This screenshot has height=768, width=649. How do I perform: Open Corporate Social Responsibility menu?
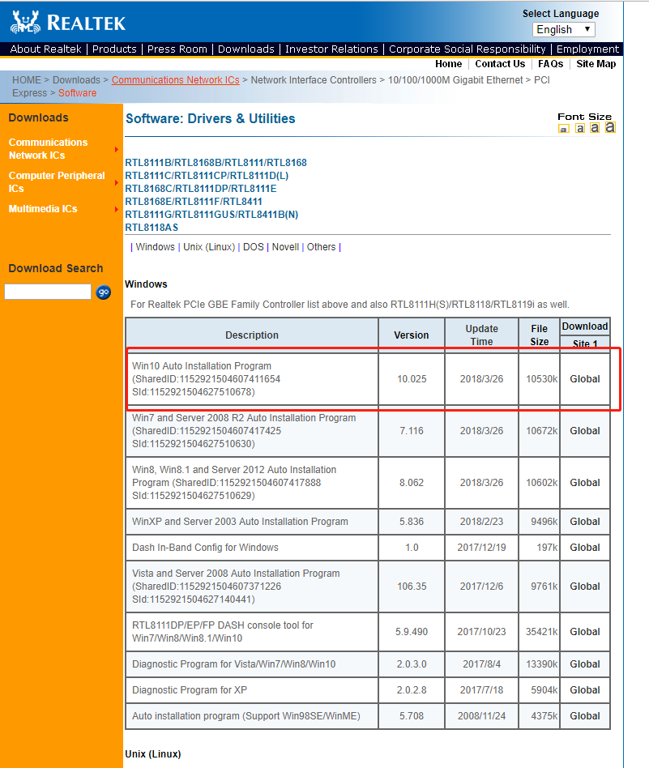467,49
